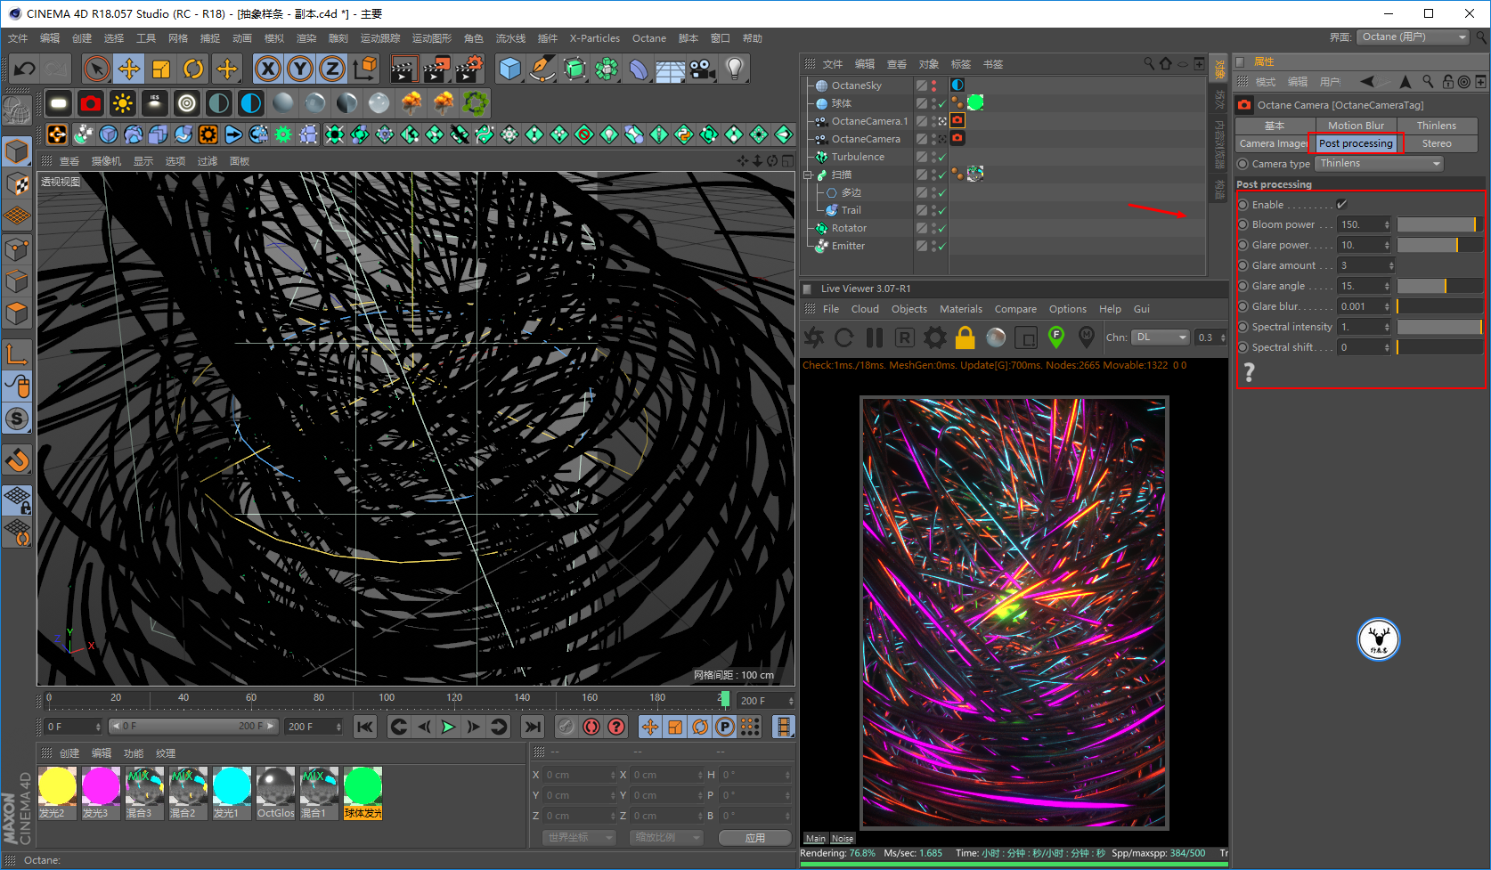1491x870 pixels.
Task: Pause the Live Viewer rendering
Action: (x=875, y=337)
